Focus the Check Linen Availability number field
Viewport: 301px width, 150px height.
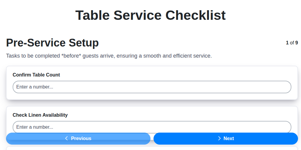(x=152, y=127)
